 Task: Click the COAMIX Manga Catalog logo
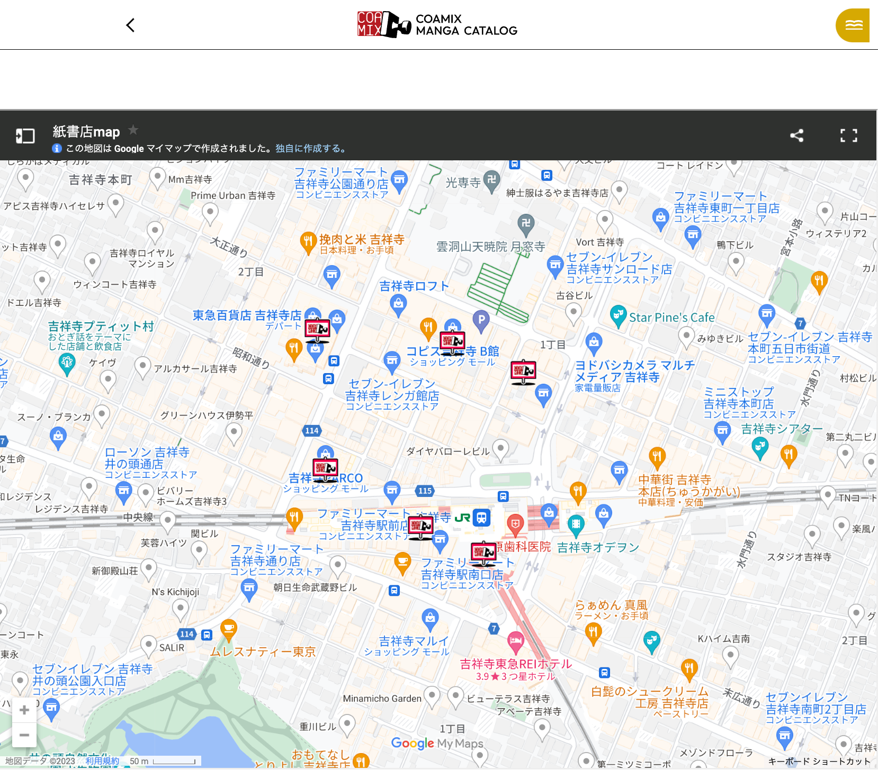coord(437,24)
